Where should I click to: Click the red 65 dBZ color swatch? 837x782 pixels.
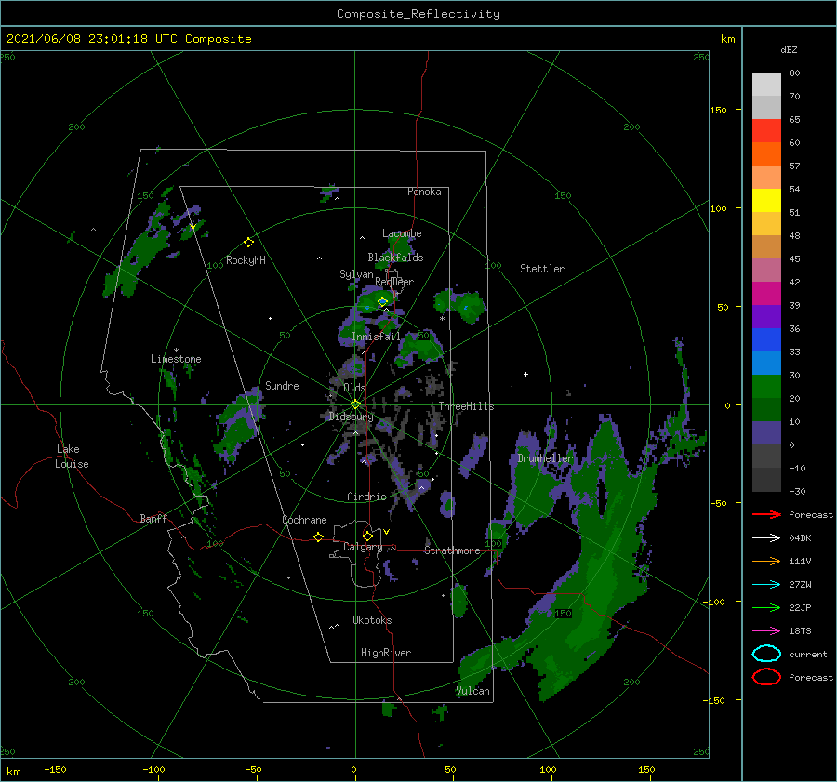[766, 130]
